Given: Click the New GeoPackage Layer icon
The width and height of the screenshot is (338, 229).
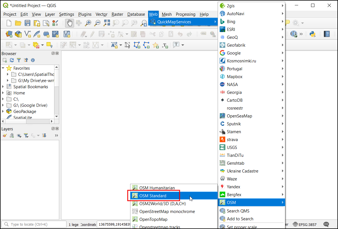Looking at the screenshot, I should [18, 34].
